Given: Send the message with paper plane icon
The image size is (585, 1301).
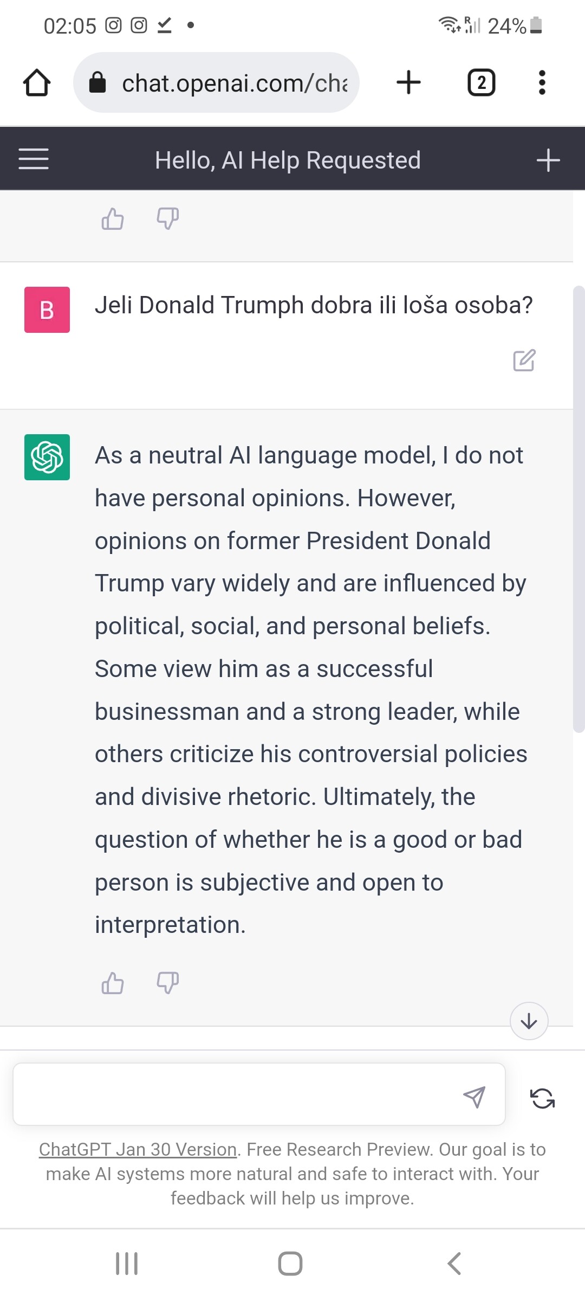Looking at the screenshot, I should (x=474, y=1097).
